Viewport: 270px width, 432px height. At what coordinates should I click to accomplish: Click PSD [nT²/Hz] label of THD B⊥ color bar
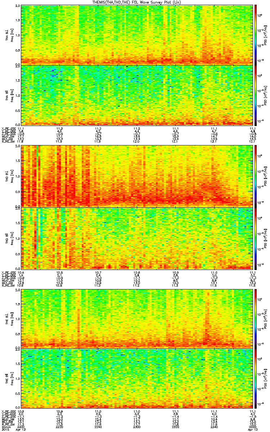(x=266, y=176)
